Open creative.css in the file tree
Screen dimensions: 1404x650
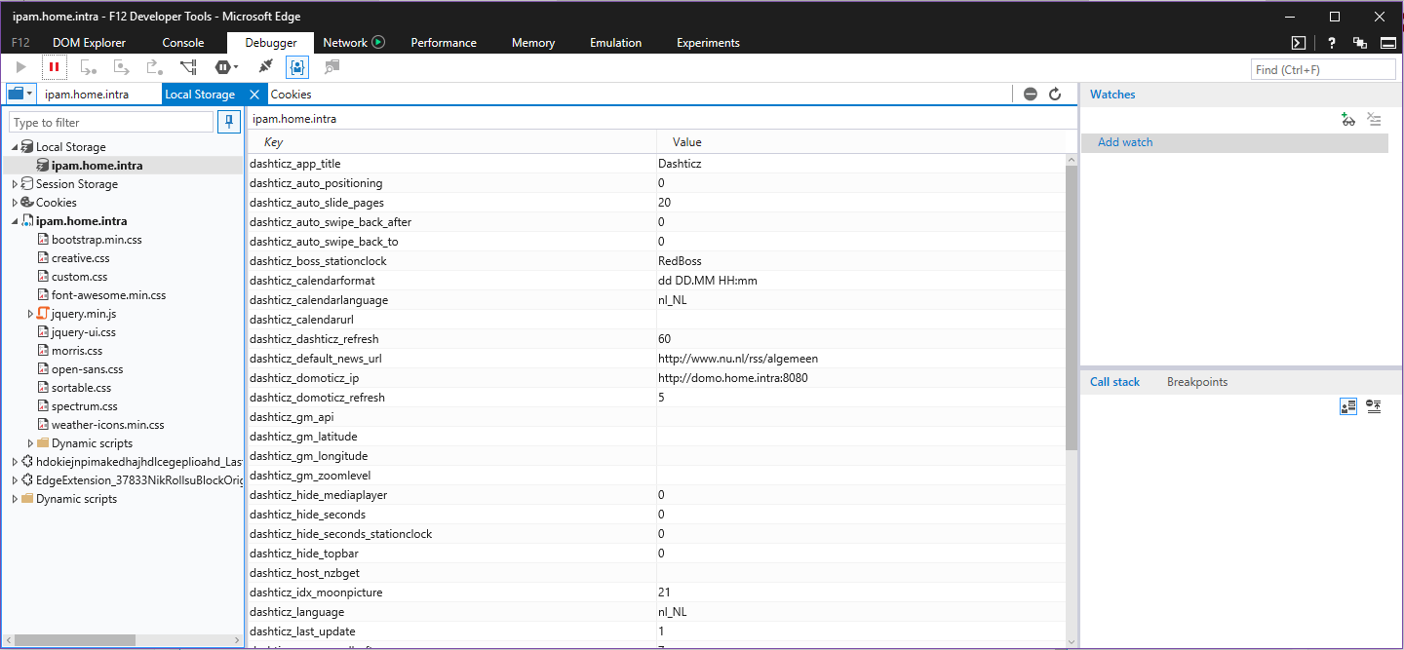point(80,258)
